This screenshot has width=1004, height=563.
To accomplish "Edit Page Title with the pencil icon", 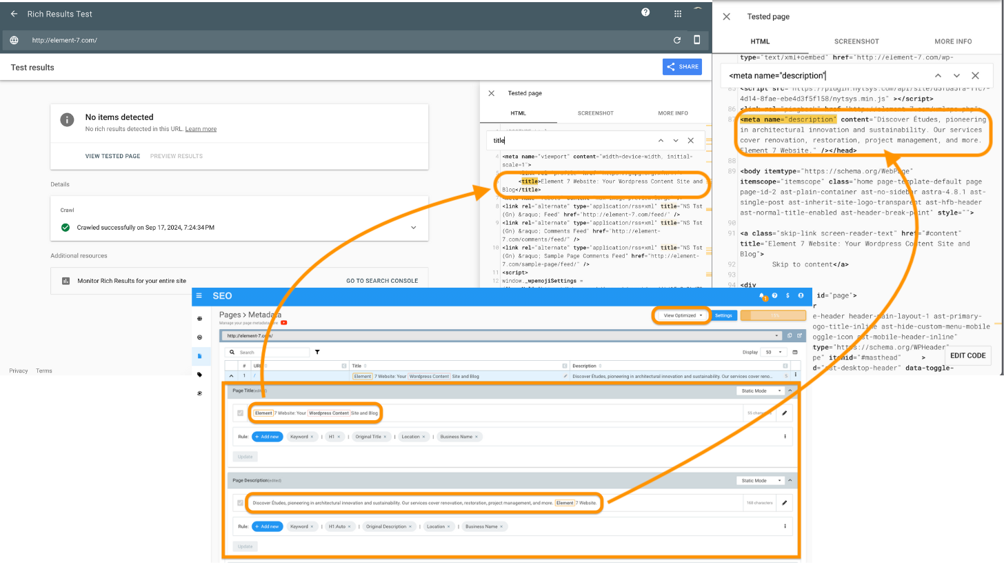I will pos(784,413).
